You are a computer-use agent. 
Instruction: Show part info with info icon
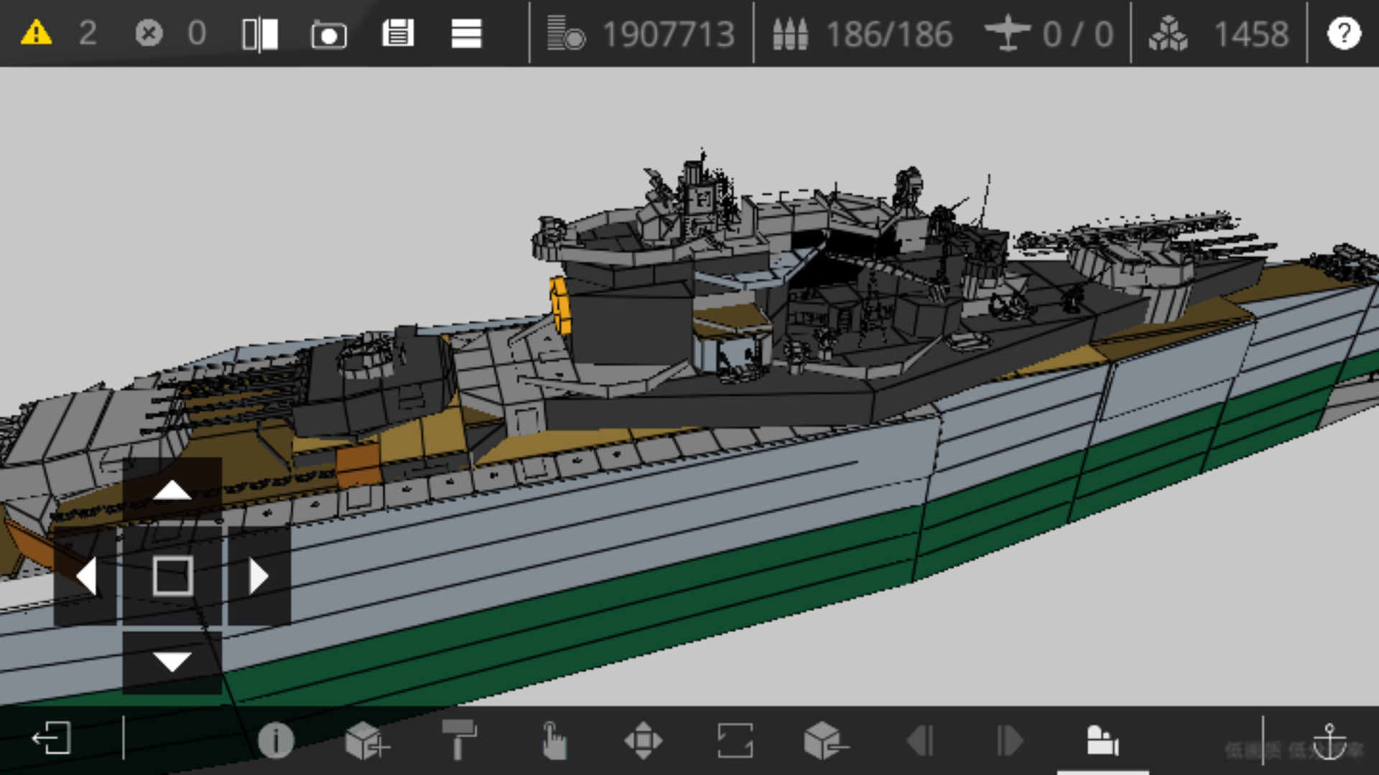coord(276,740)
